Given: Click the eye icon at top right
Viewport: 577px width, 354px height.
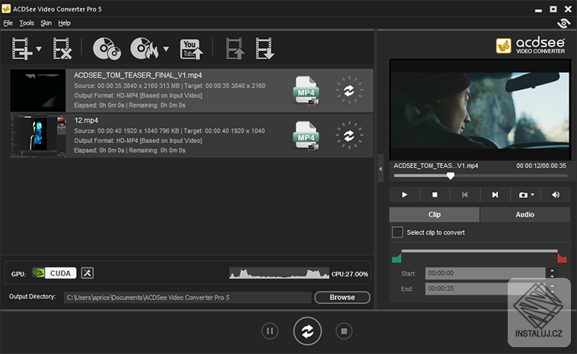Looking at the screenshot, I should click(564, 23).
